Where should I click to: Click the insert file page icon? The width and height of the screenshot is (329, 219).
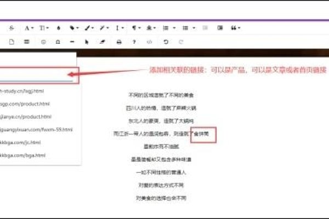12,42
